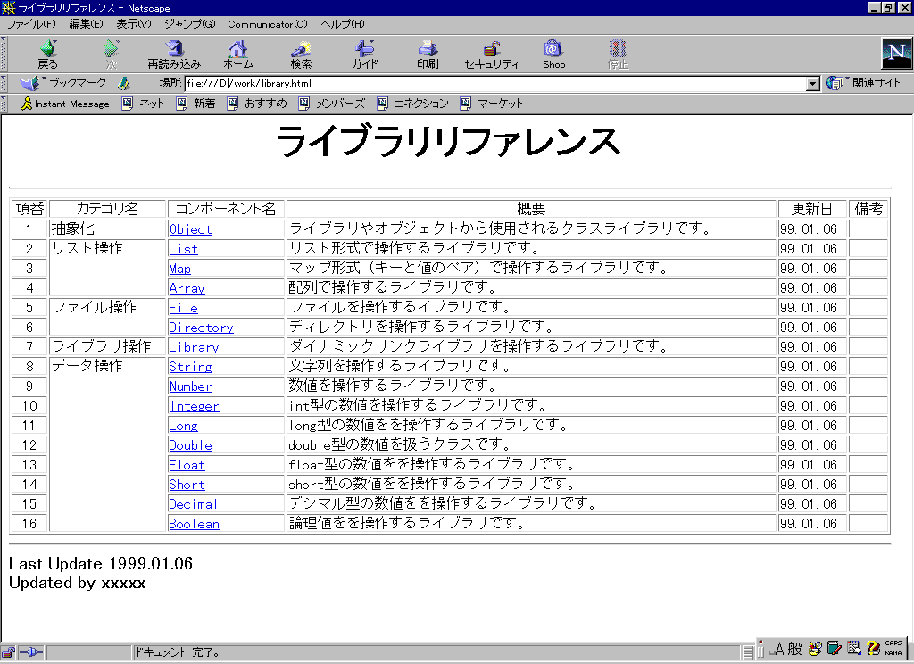Open Search (検索) from the toolbar

click(x=301, y=53)
